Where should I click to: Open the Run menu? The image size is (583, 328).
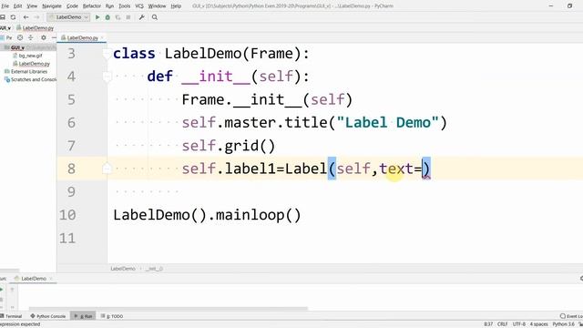tap(109, 6)
